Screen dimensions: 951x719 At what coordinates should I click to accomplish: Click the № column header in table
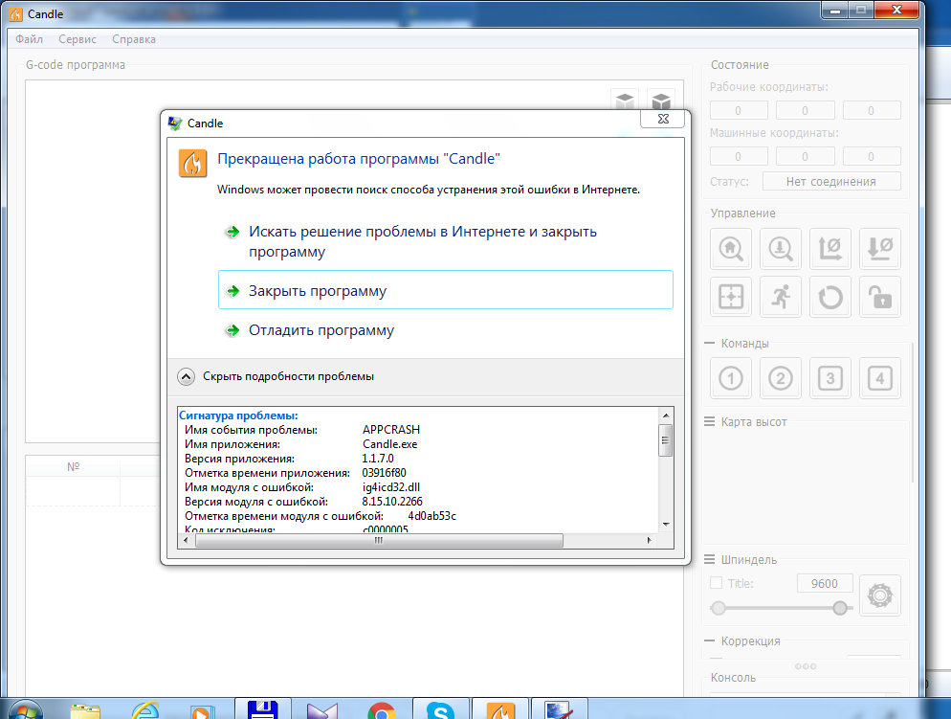tap(73, 466)
